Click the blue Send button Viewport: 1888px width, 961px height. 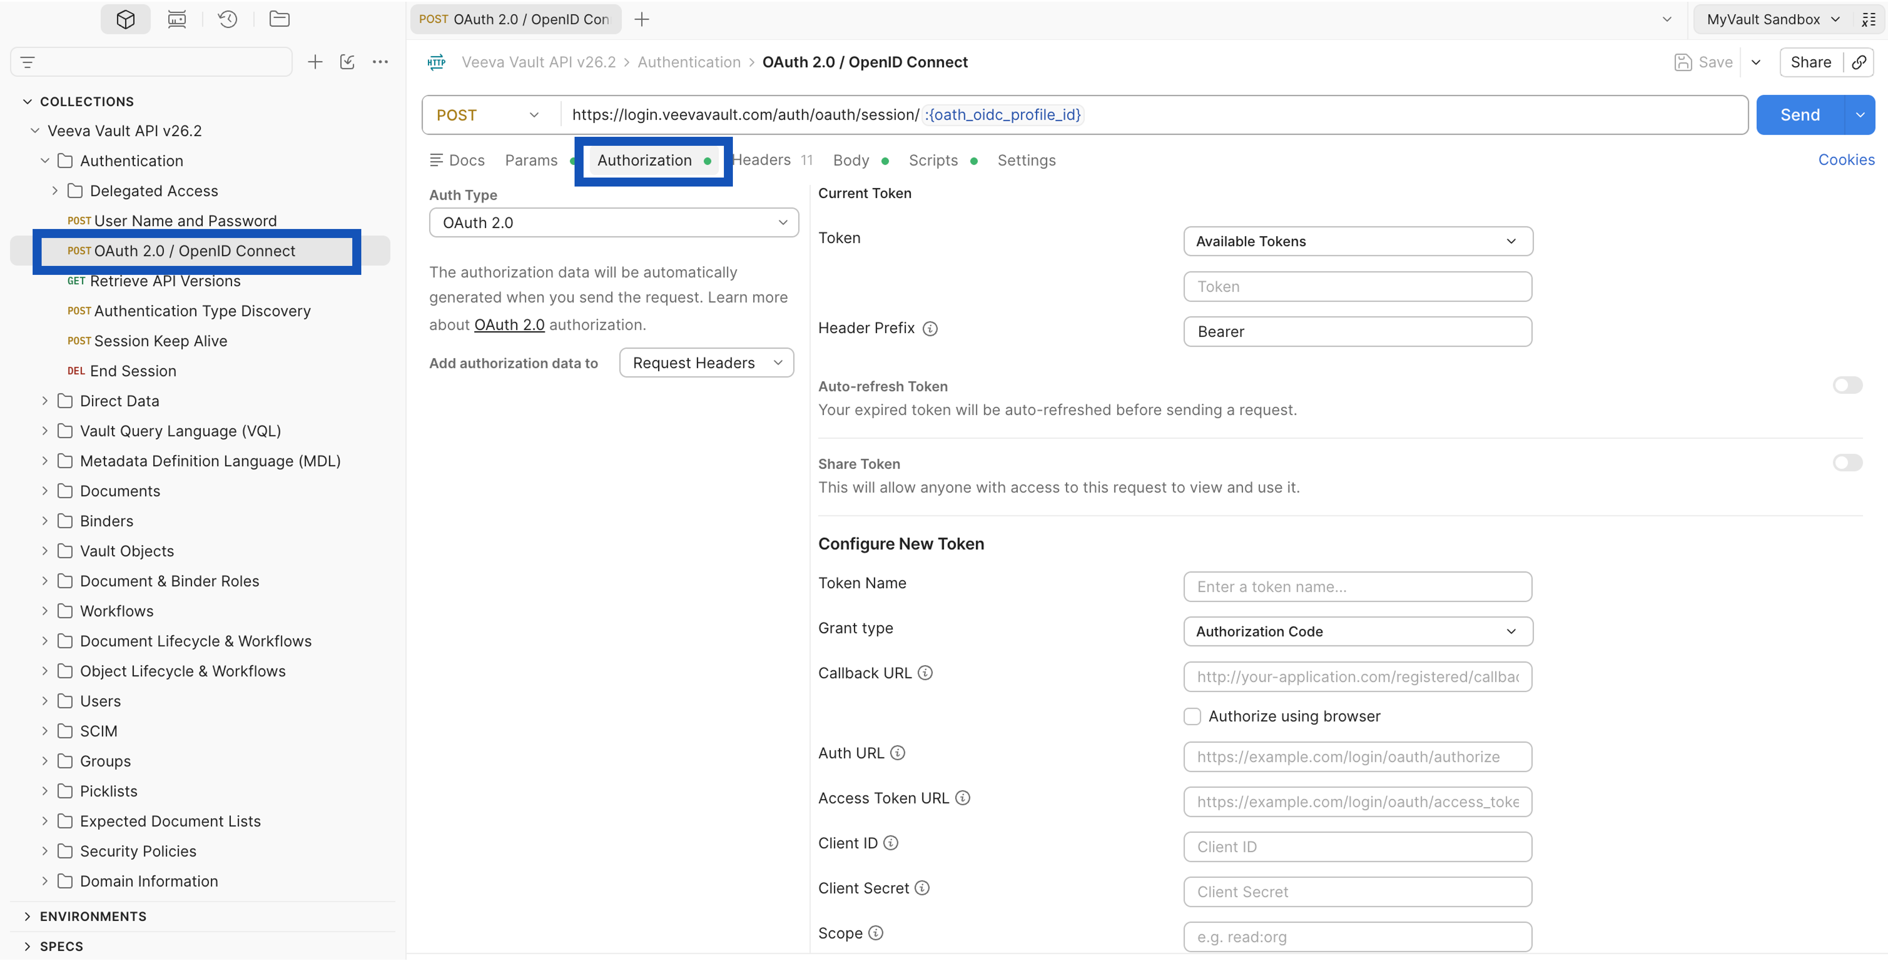click(x=1800, y=115)
